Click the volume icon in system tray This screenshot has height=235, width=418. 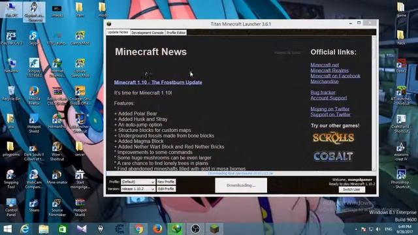tap(378, 229)
